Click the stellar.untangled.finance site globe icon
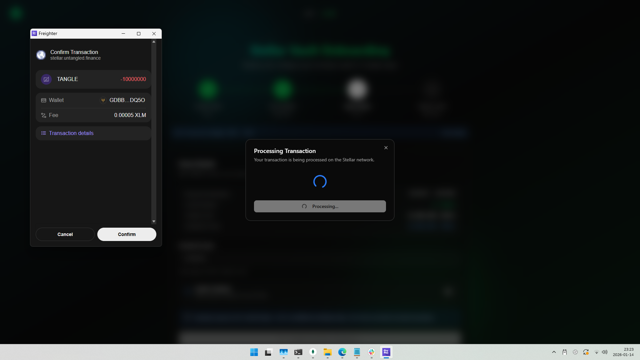The height and width of the screenshot is (360, 640). click(41, 55)
